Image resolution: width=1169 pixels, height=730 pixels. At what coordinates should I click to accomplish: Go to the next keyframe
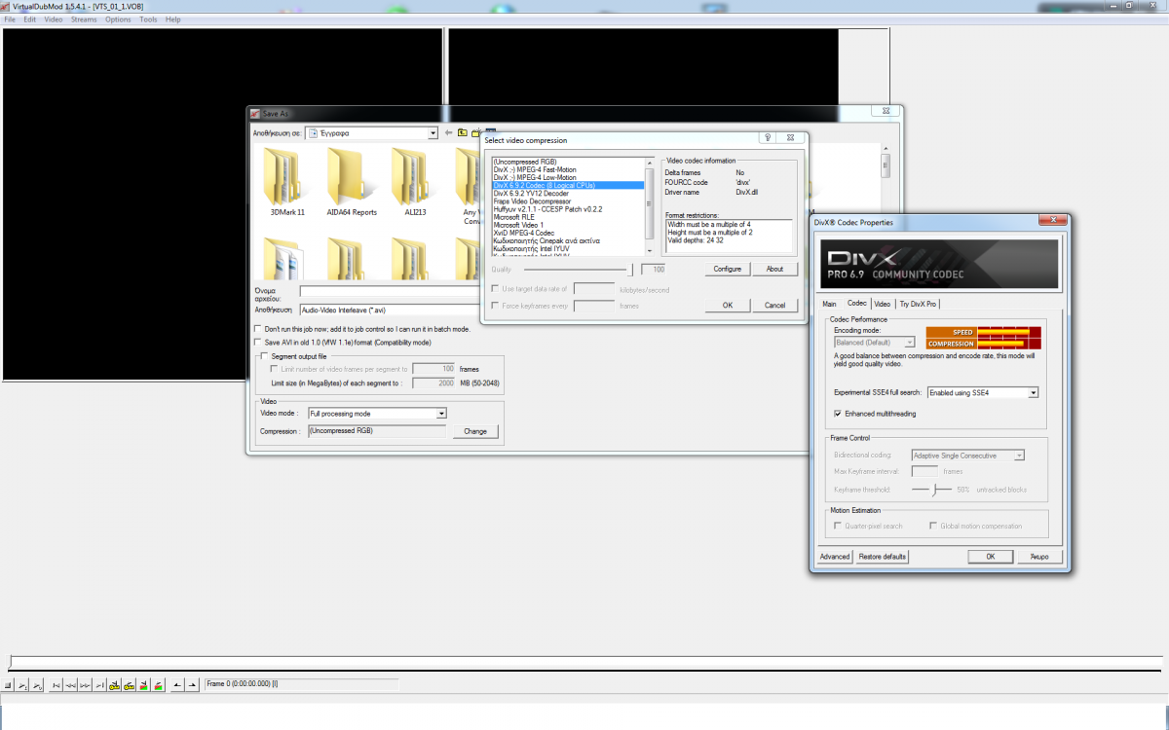tap(129, 685)
